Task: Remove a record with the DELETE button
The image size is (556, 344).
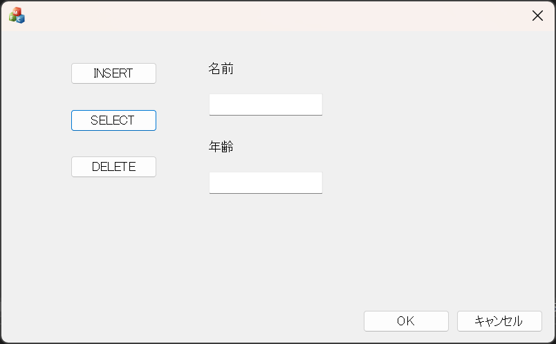Action: (113, 167)
